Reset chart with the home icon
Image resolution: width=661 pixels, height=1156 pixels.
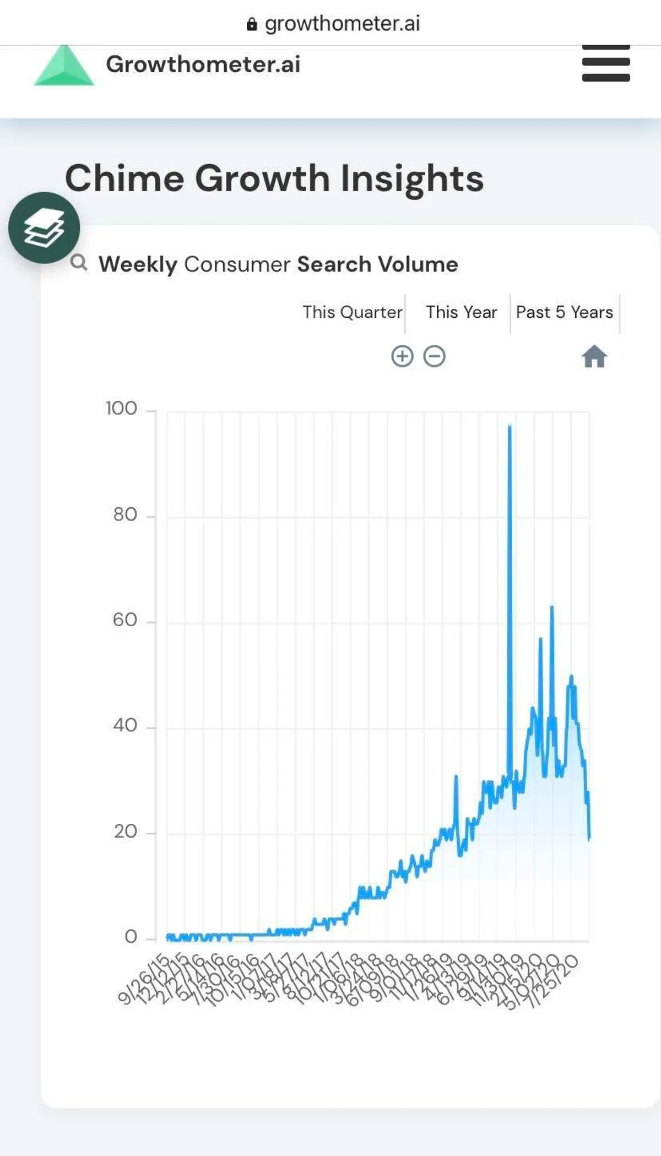(594, 356)
